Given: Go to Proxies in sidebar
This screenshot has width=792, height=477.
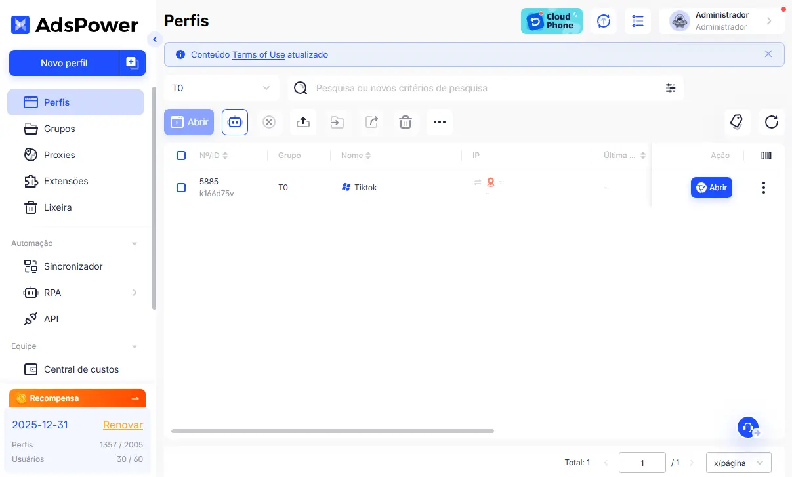Looking at the screenshot, I should [60, 155].
